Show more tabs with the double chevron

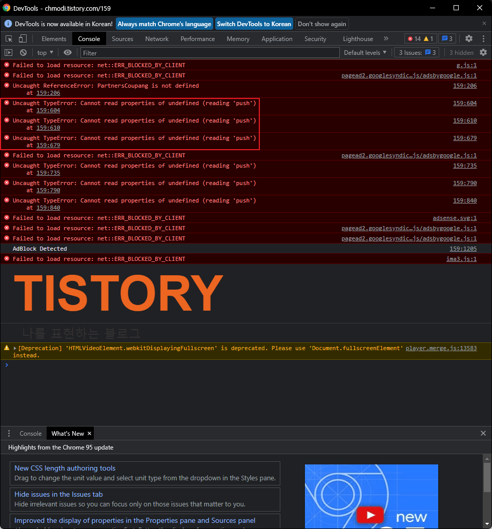(386, 39)
